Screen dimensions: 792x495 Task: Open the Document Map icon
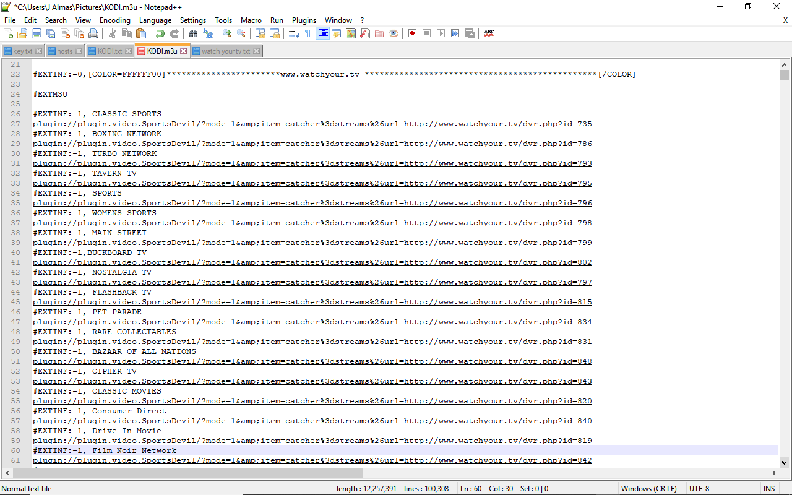coord(351,33)
